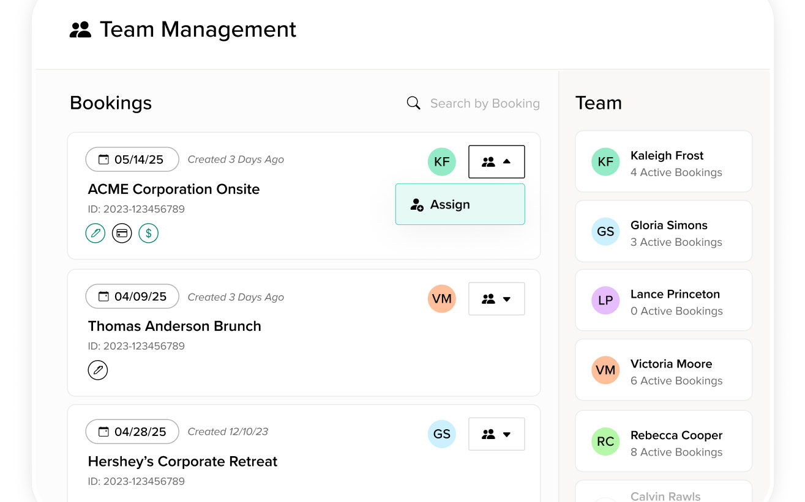Click the 04/28/25 date pill
The height and width of the screenshot is (502, 805).
pos(132,432)
